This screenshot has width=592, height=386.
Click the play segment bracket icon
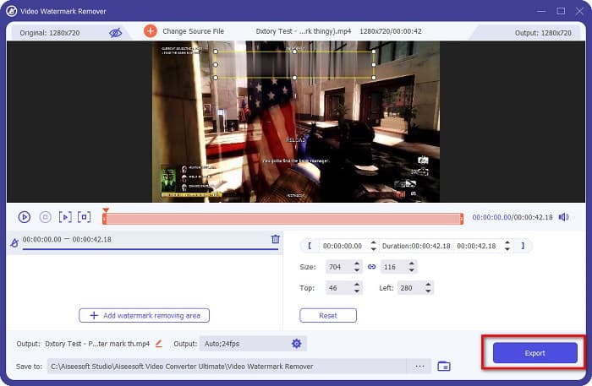(65, 217)
